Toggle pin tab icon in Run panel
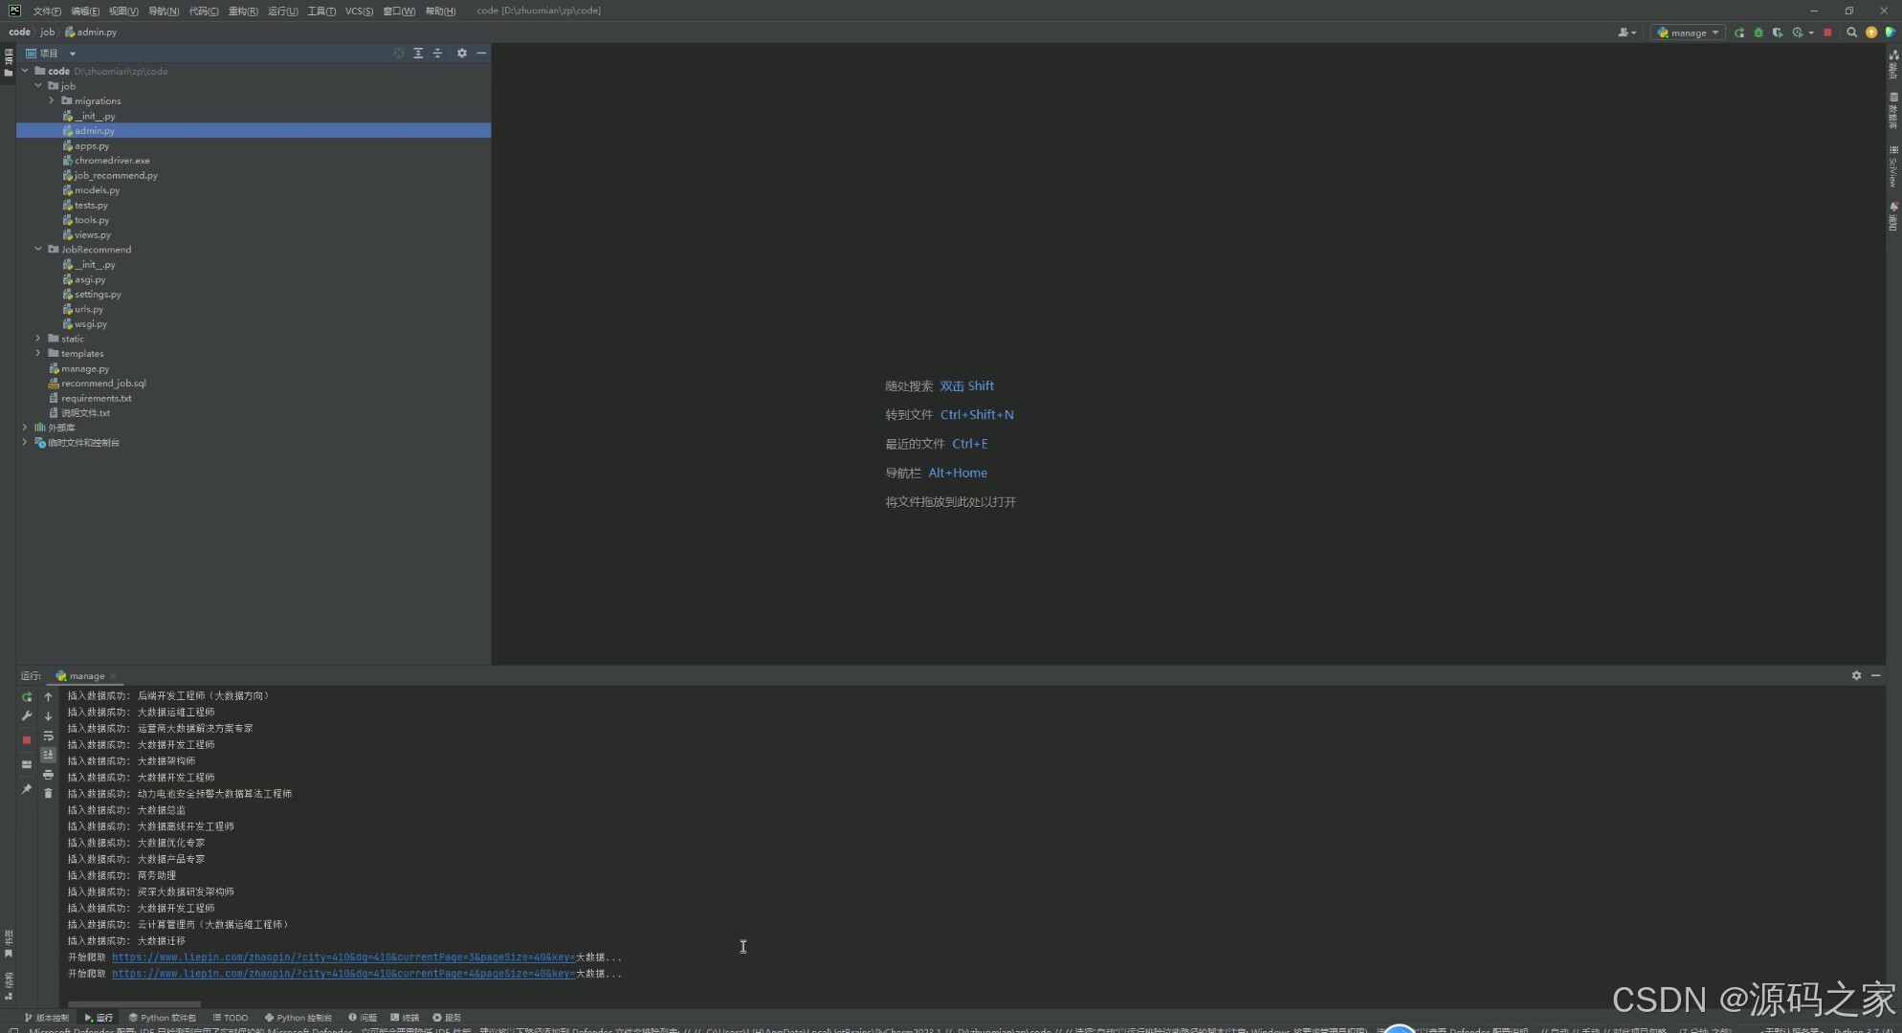The image size is (1902, 1033). point(27,790)
